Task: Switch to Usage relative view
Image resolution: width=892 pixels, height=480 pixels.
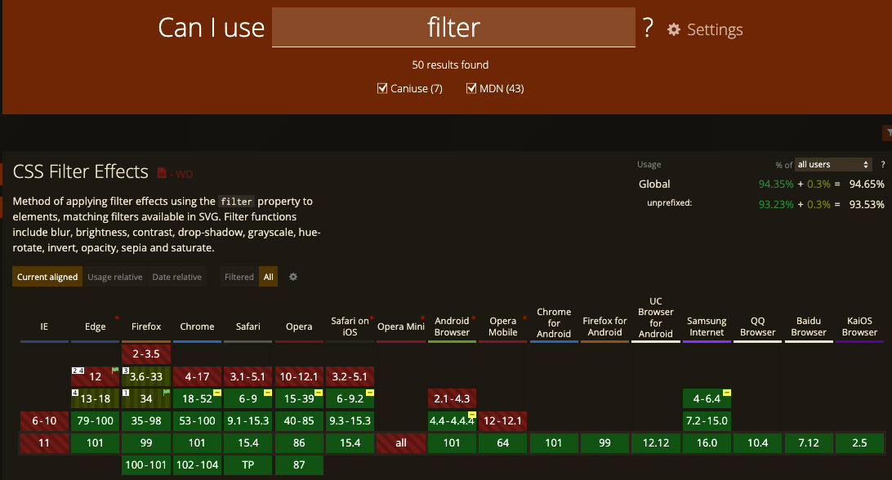Action: pos(115,277)
